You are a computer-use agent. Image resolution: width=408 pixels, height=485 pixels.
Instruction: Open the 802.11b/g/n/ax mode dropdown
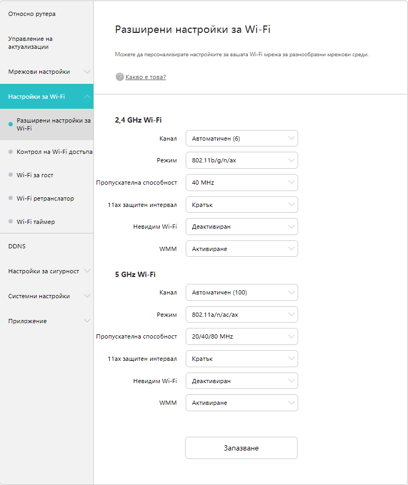[x=241, y=160]
